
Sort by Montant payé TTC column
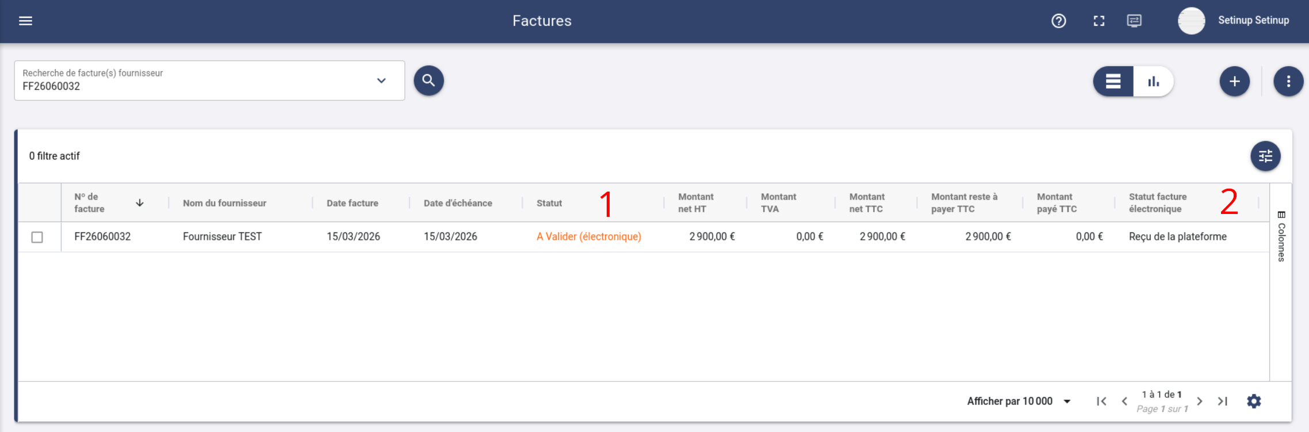[1057, 202]
